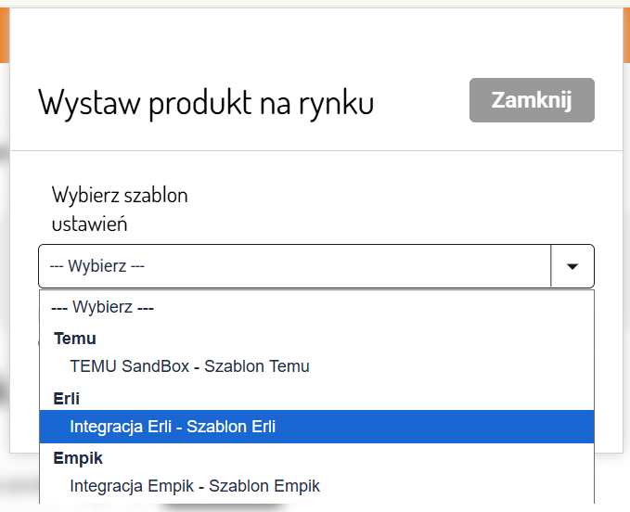Click the Erli group header in list

click(x=67, y=398)
